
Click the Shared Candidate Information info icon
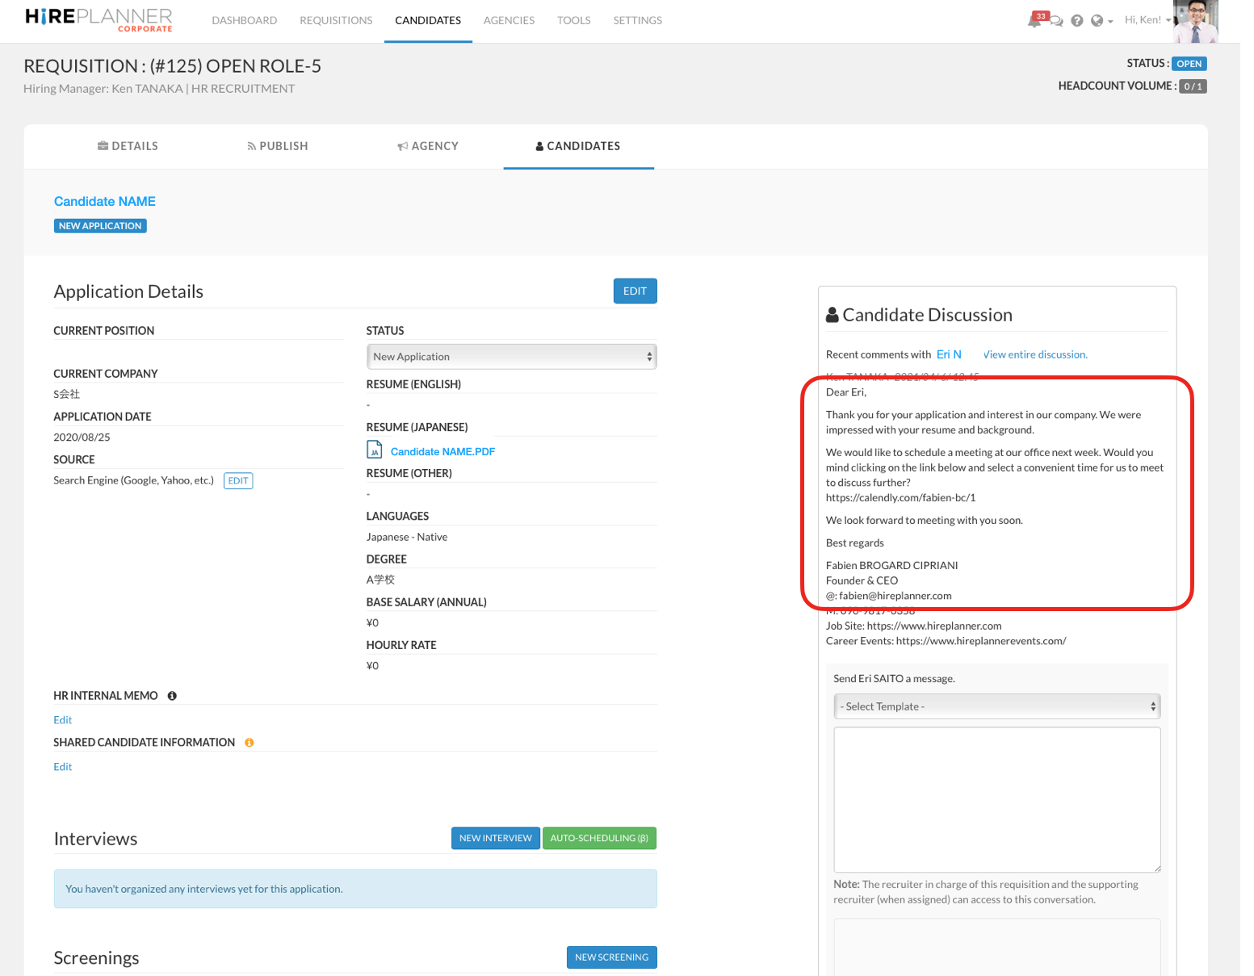coord(249,743)
